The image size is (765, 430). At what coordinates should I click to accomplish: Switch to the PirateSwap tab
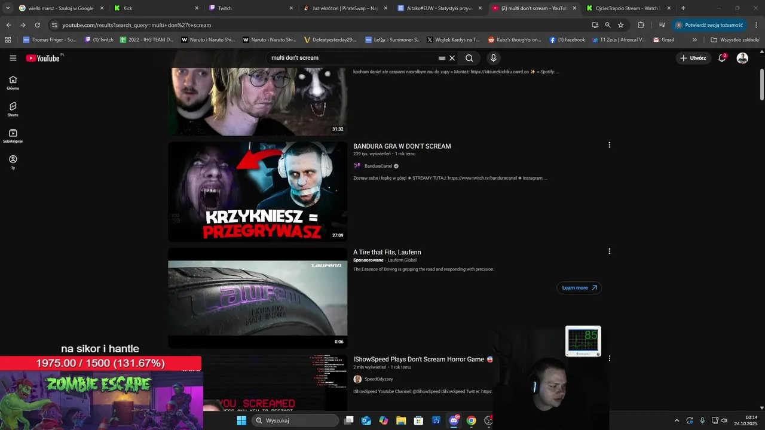tap(345, 8)
